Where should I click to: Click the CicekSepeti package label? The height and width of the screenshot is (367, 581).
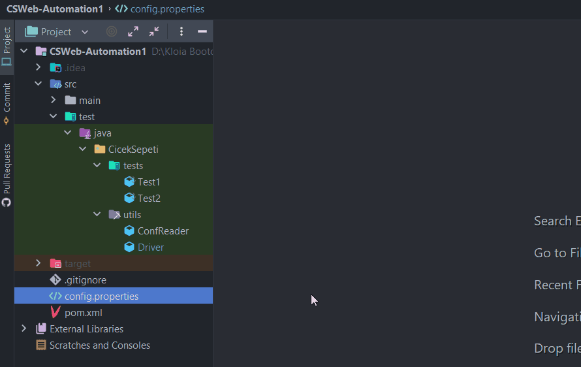133,150
